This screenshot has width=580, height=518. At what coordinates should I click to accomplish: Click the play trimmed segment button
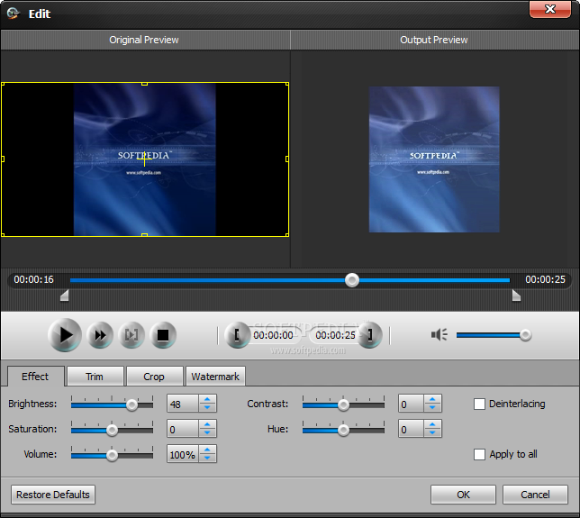click(131, 335)
